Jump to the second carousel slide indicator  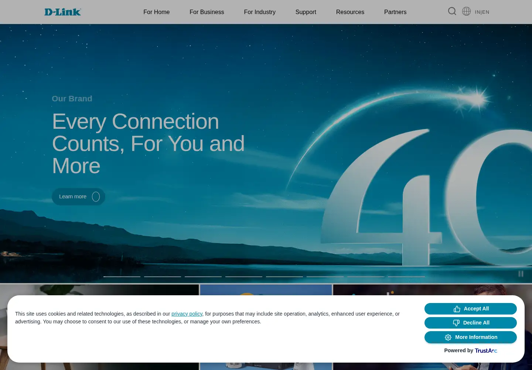tap(163, 276)
